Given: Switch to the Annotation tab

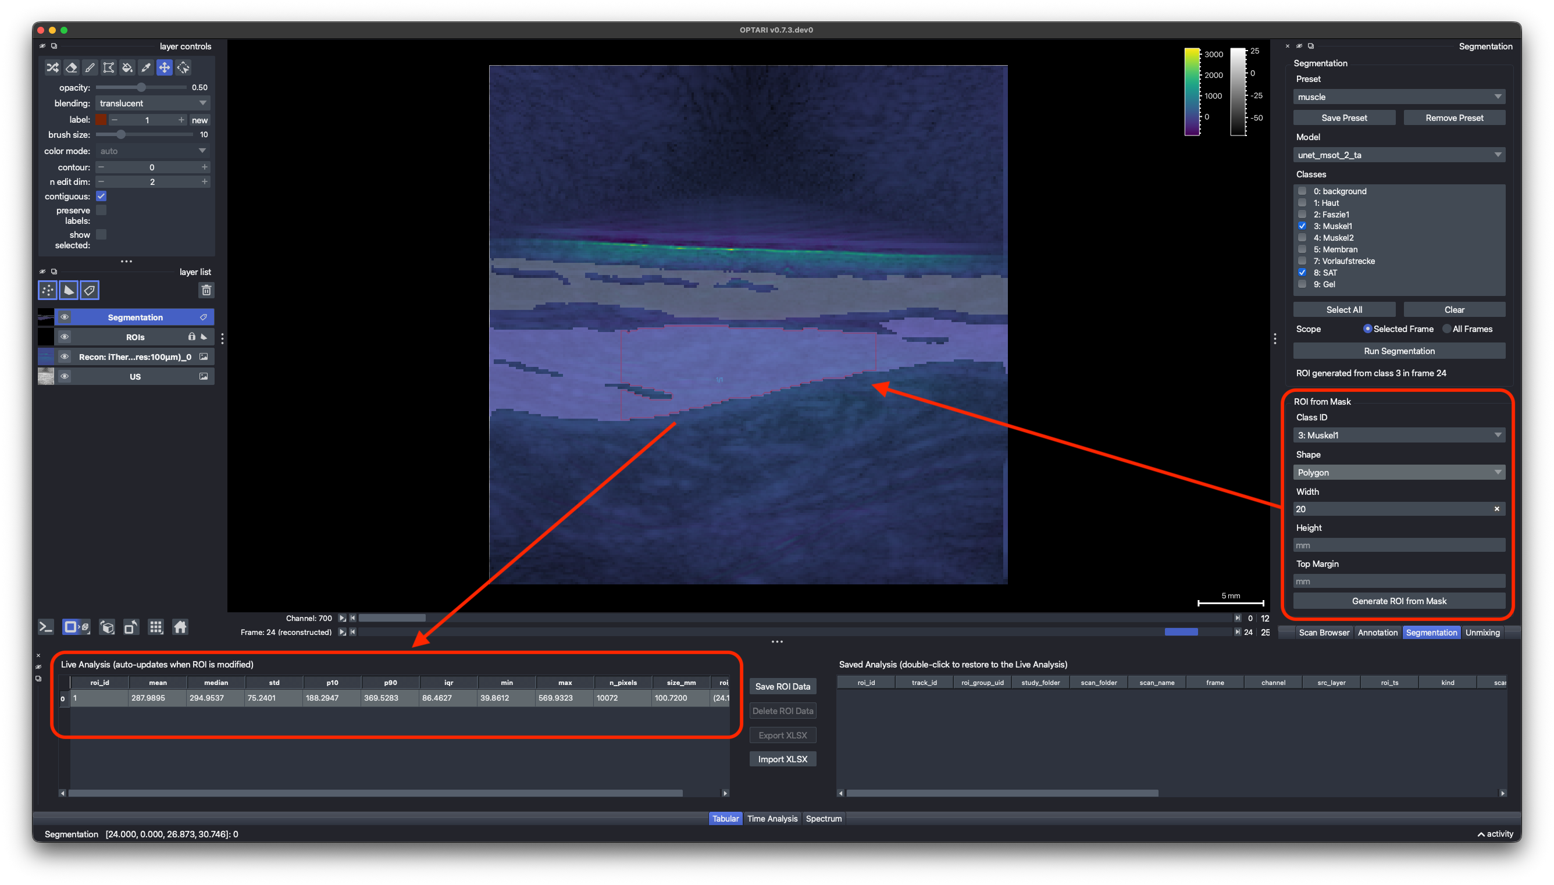Looking at the screenshot, I should pos(1377,632).
